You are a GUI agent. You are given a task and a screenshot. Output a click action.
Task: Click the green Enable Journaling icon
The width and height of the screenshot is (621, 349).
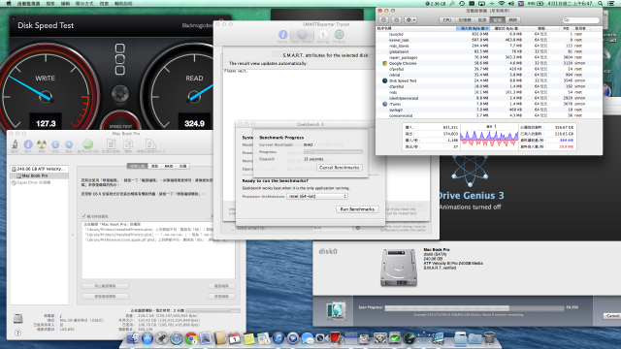click(88, 145)
